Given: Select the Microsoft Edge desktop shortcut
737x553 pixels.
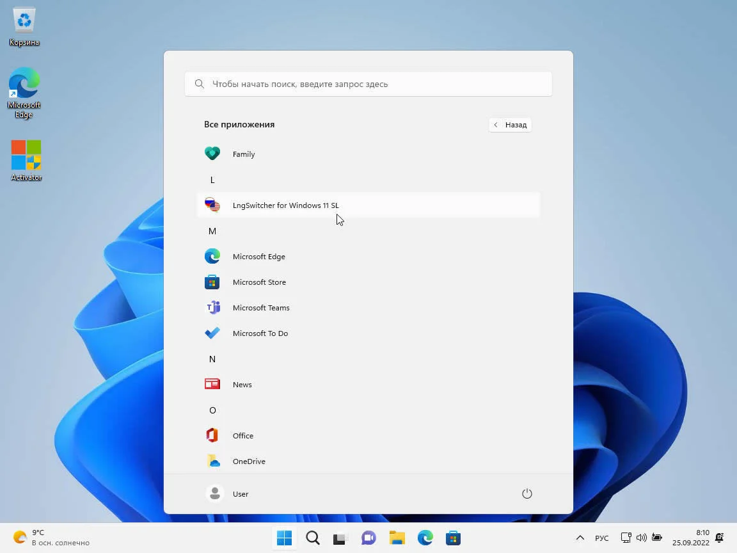Looking at the screenshot, I should 24,93.
